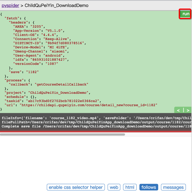Toggle enable css selector helper

point(76,187)
